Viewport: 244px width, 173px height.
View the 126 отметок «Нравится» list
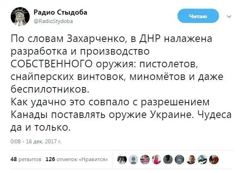click(78, 159)
